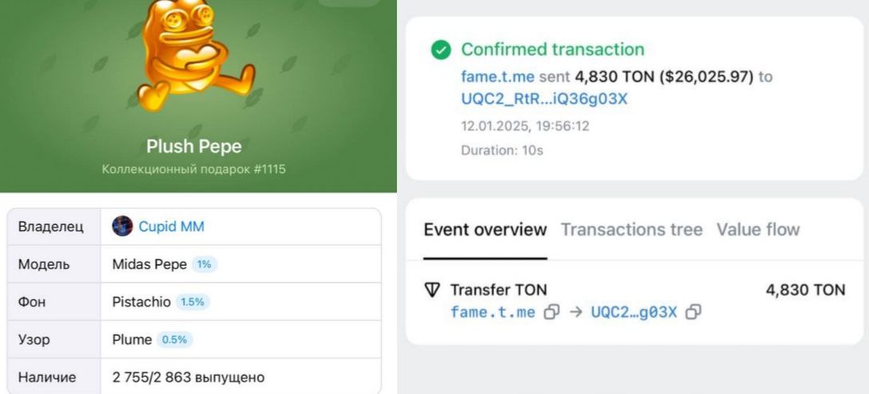Click the Plush Pepe title
Screen dimensions: 869x394
pyautogui.click(x=194, y=146)
